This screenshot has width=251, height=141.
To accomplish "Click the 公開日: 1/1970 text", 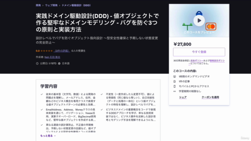I will (x=48, y=63).
